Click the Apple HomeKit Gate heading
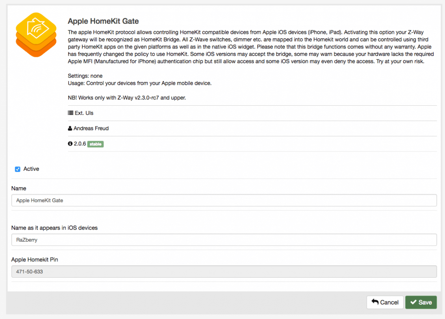The height and width of the screenshot is (319, 445). tap(103, 21)
